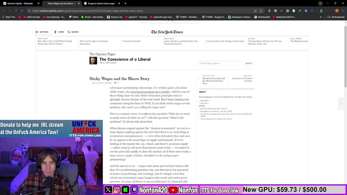Viewport: 347px width, 195px height.
Task: Click the share page icon in address bar
Action: coord(255,11)
